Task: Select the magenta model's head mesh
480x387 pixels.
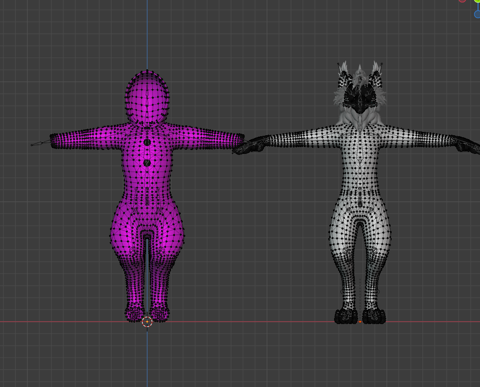Action: 147,97
